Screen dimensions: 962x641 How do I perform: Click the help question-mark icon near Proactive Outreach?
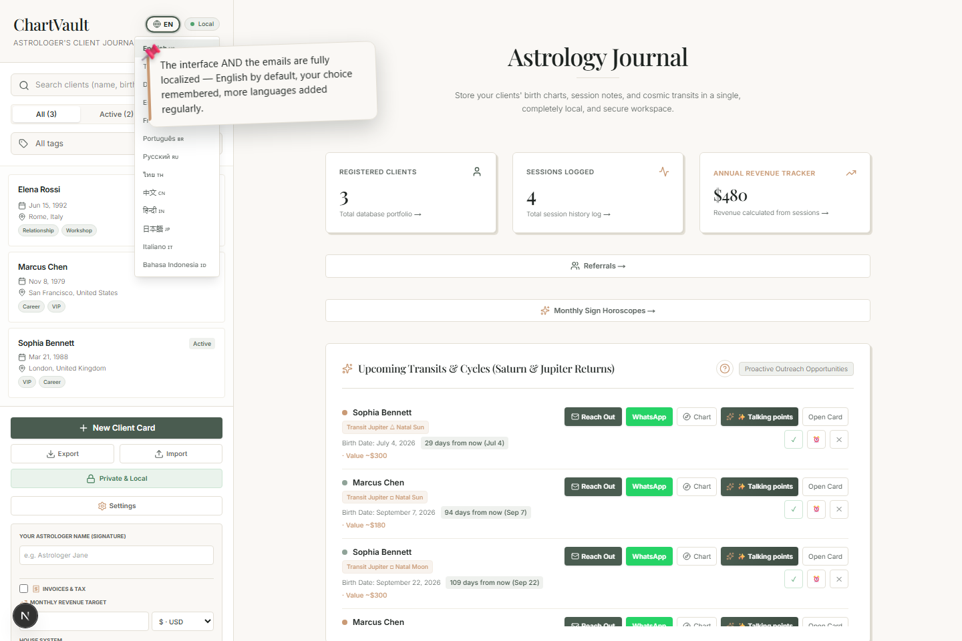[x=725, y=369]
